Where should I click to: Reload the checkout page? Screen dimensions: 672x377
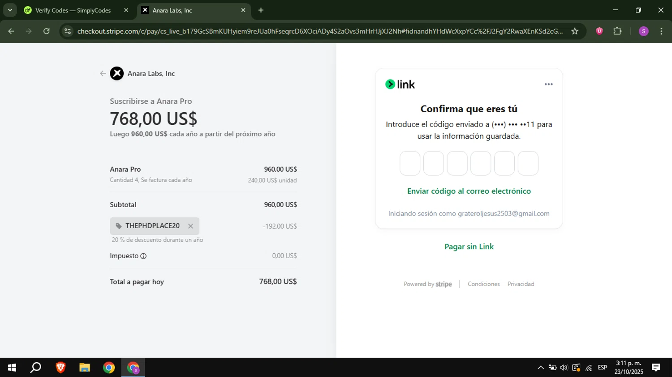click(x=47, y=31)
